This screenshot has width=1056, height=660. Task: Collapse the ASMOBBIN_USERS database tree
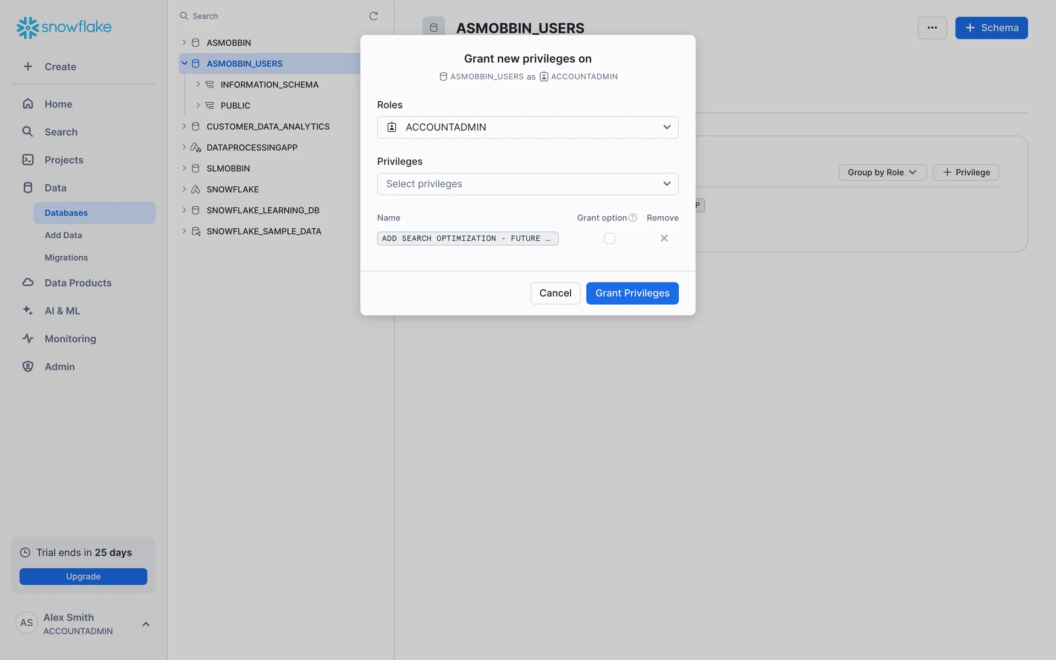point(184,64)
